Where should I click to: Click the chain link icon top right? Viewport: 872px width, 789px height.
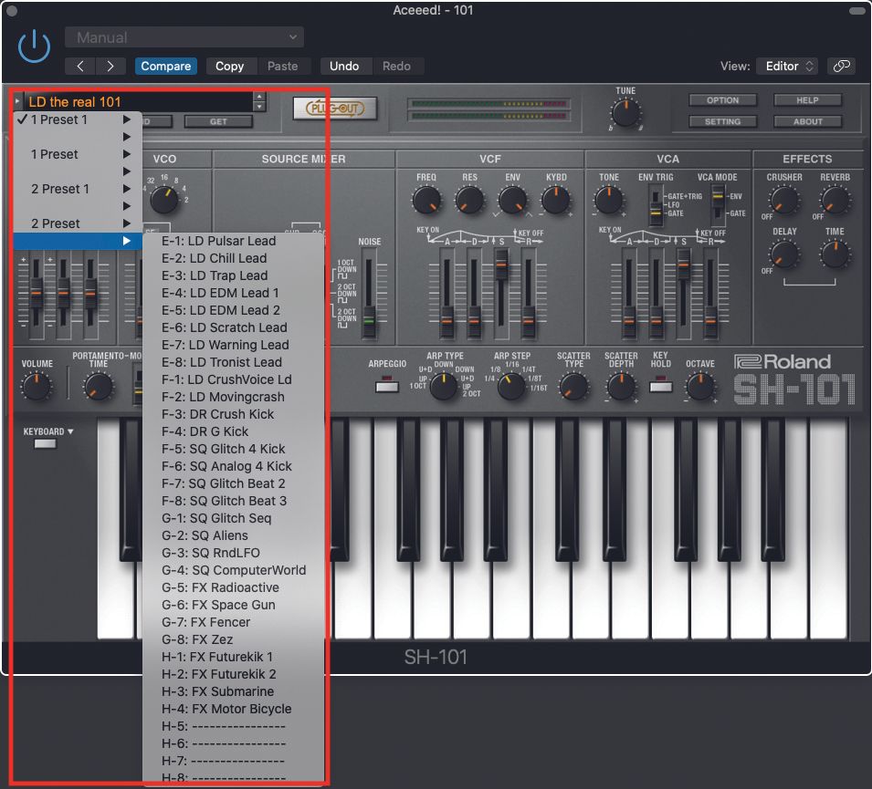coord(841,66)
